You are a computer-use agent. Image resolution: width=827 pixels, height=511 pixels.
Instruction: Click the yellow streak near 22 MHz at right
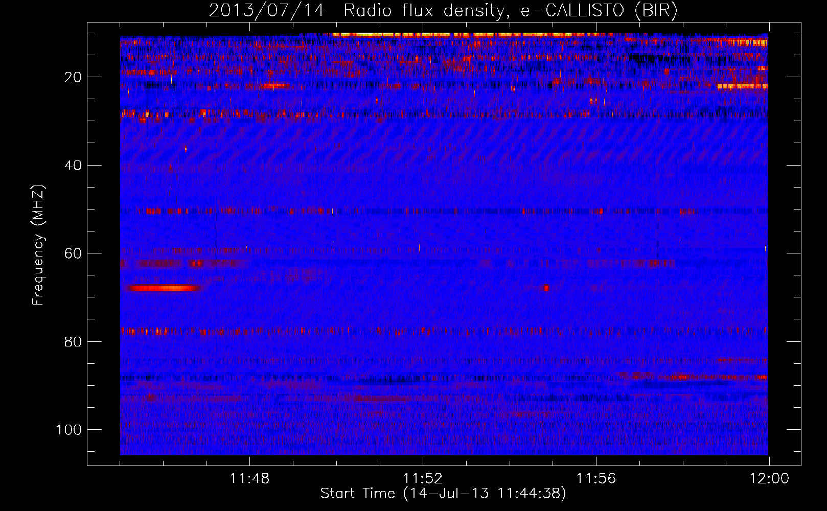click(742, 86)
